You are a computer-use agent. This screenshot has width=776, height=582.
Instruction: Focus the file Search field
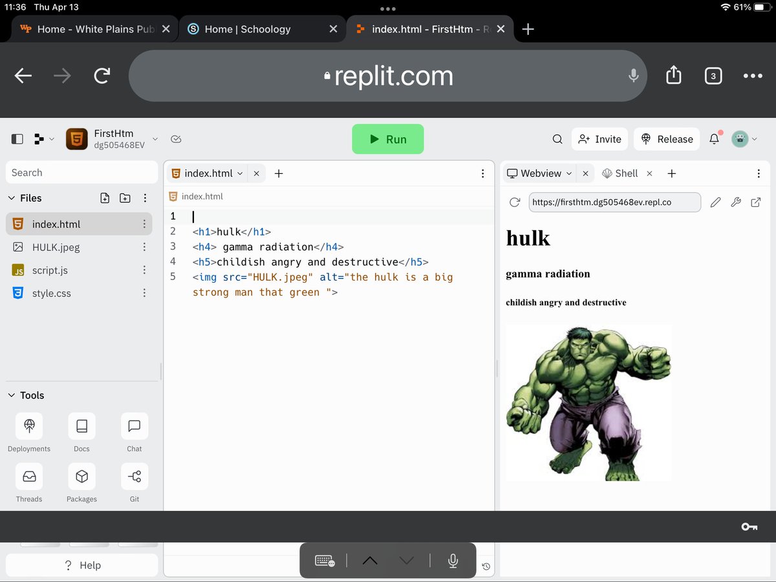82,173
